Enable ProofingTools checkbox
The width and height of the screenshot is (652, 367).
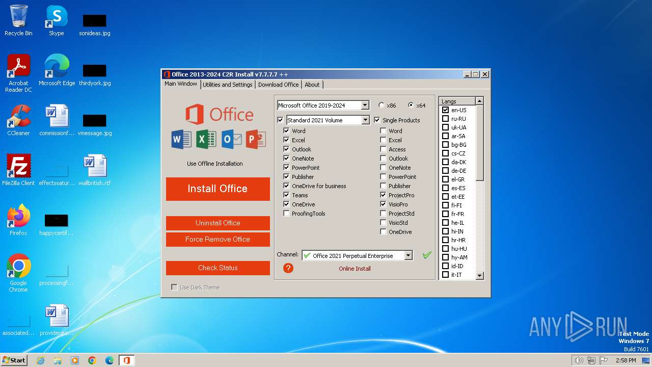286,213
